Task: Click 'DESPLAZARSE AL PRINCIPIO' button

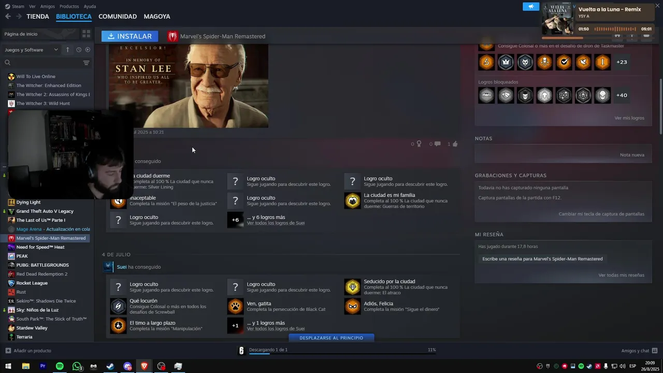Action: pos(331,338)
